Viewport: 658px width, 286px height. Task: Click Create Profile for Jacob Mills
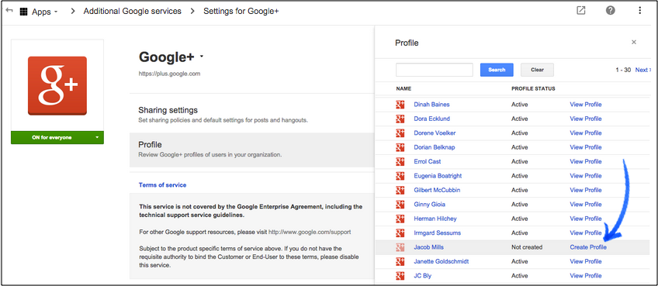588,247
